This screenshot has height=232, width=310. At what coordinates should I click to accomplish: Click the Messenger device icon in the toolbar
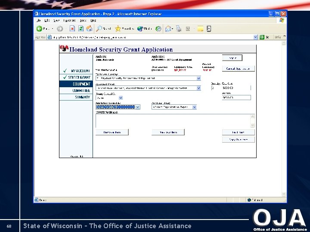209,29
